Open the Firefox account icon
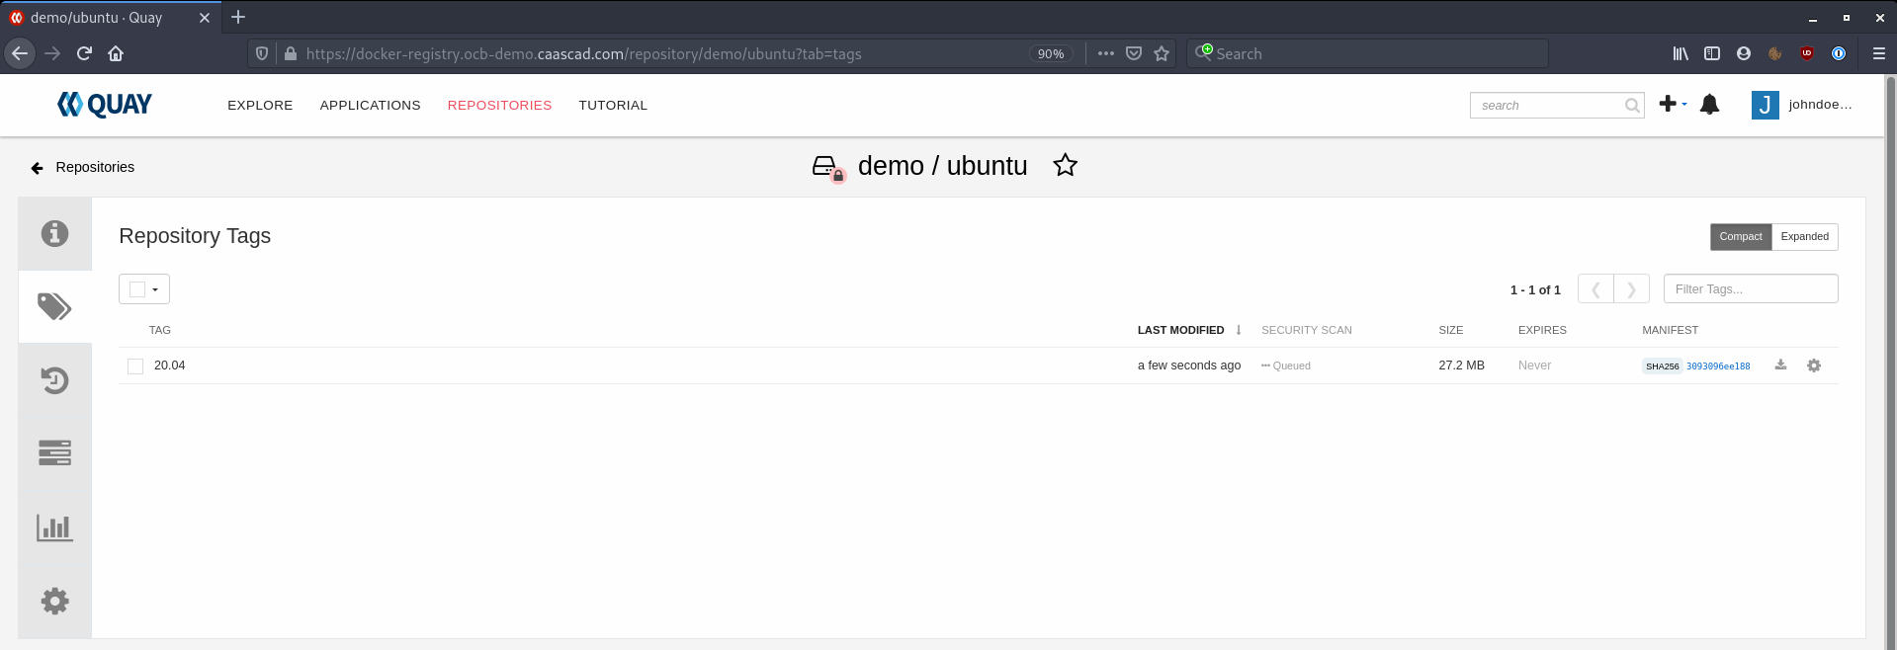Screen dimensions: 1897x650 pyautogui.click(x=1744, y=53)
